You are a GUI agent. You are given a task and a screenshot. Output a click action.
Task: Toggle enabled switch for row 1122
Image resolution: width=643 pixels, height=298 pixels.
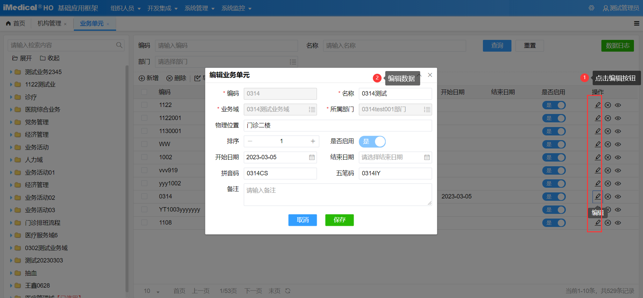coord(554,105)
